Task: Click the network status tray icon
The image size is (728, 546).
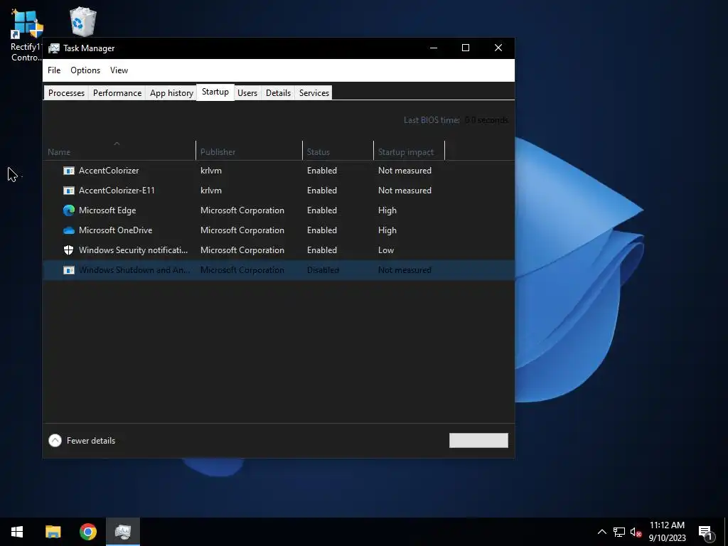Action: [x=619, y=532]
